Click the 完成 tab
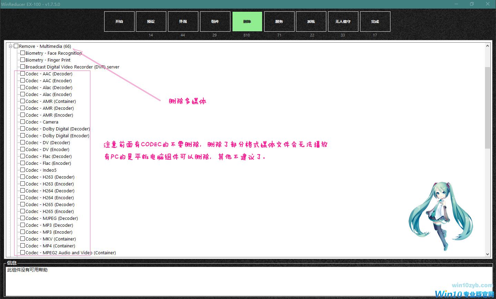The image size is (496, 299). tap(375, 21)
